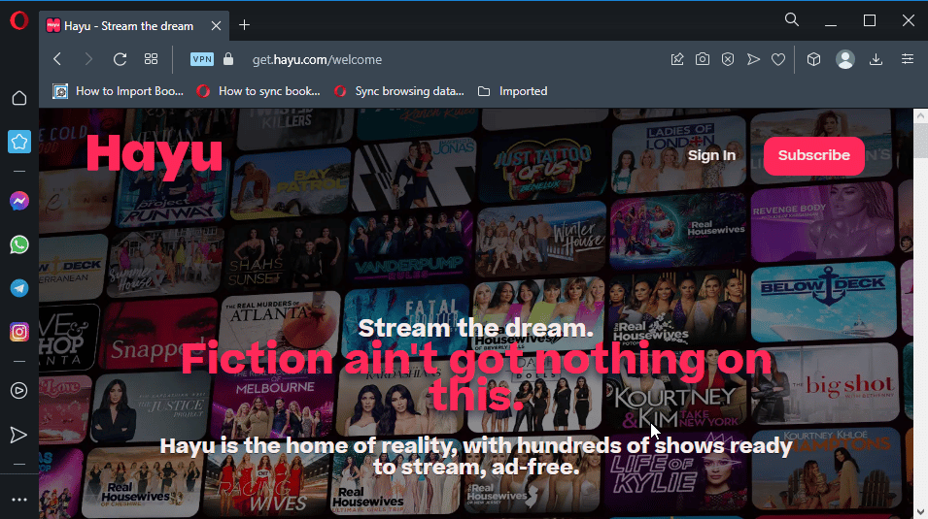The height and width of the screenshot is (519, 928).
Task: Open WhatsApp in the sidebar
Action: (19, 244)
